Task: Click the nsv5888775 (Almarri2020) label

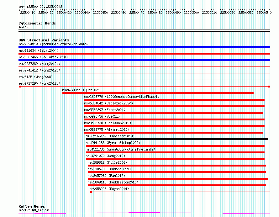Action: point(107,130)
